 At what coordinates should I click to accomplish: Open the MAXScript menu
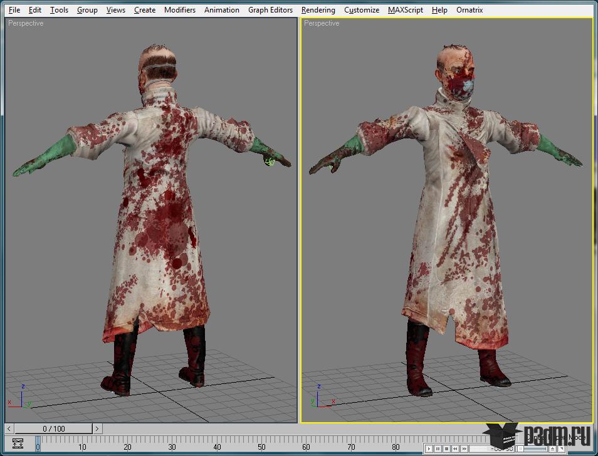[x=405, y=10]
